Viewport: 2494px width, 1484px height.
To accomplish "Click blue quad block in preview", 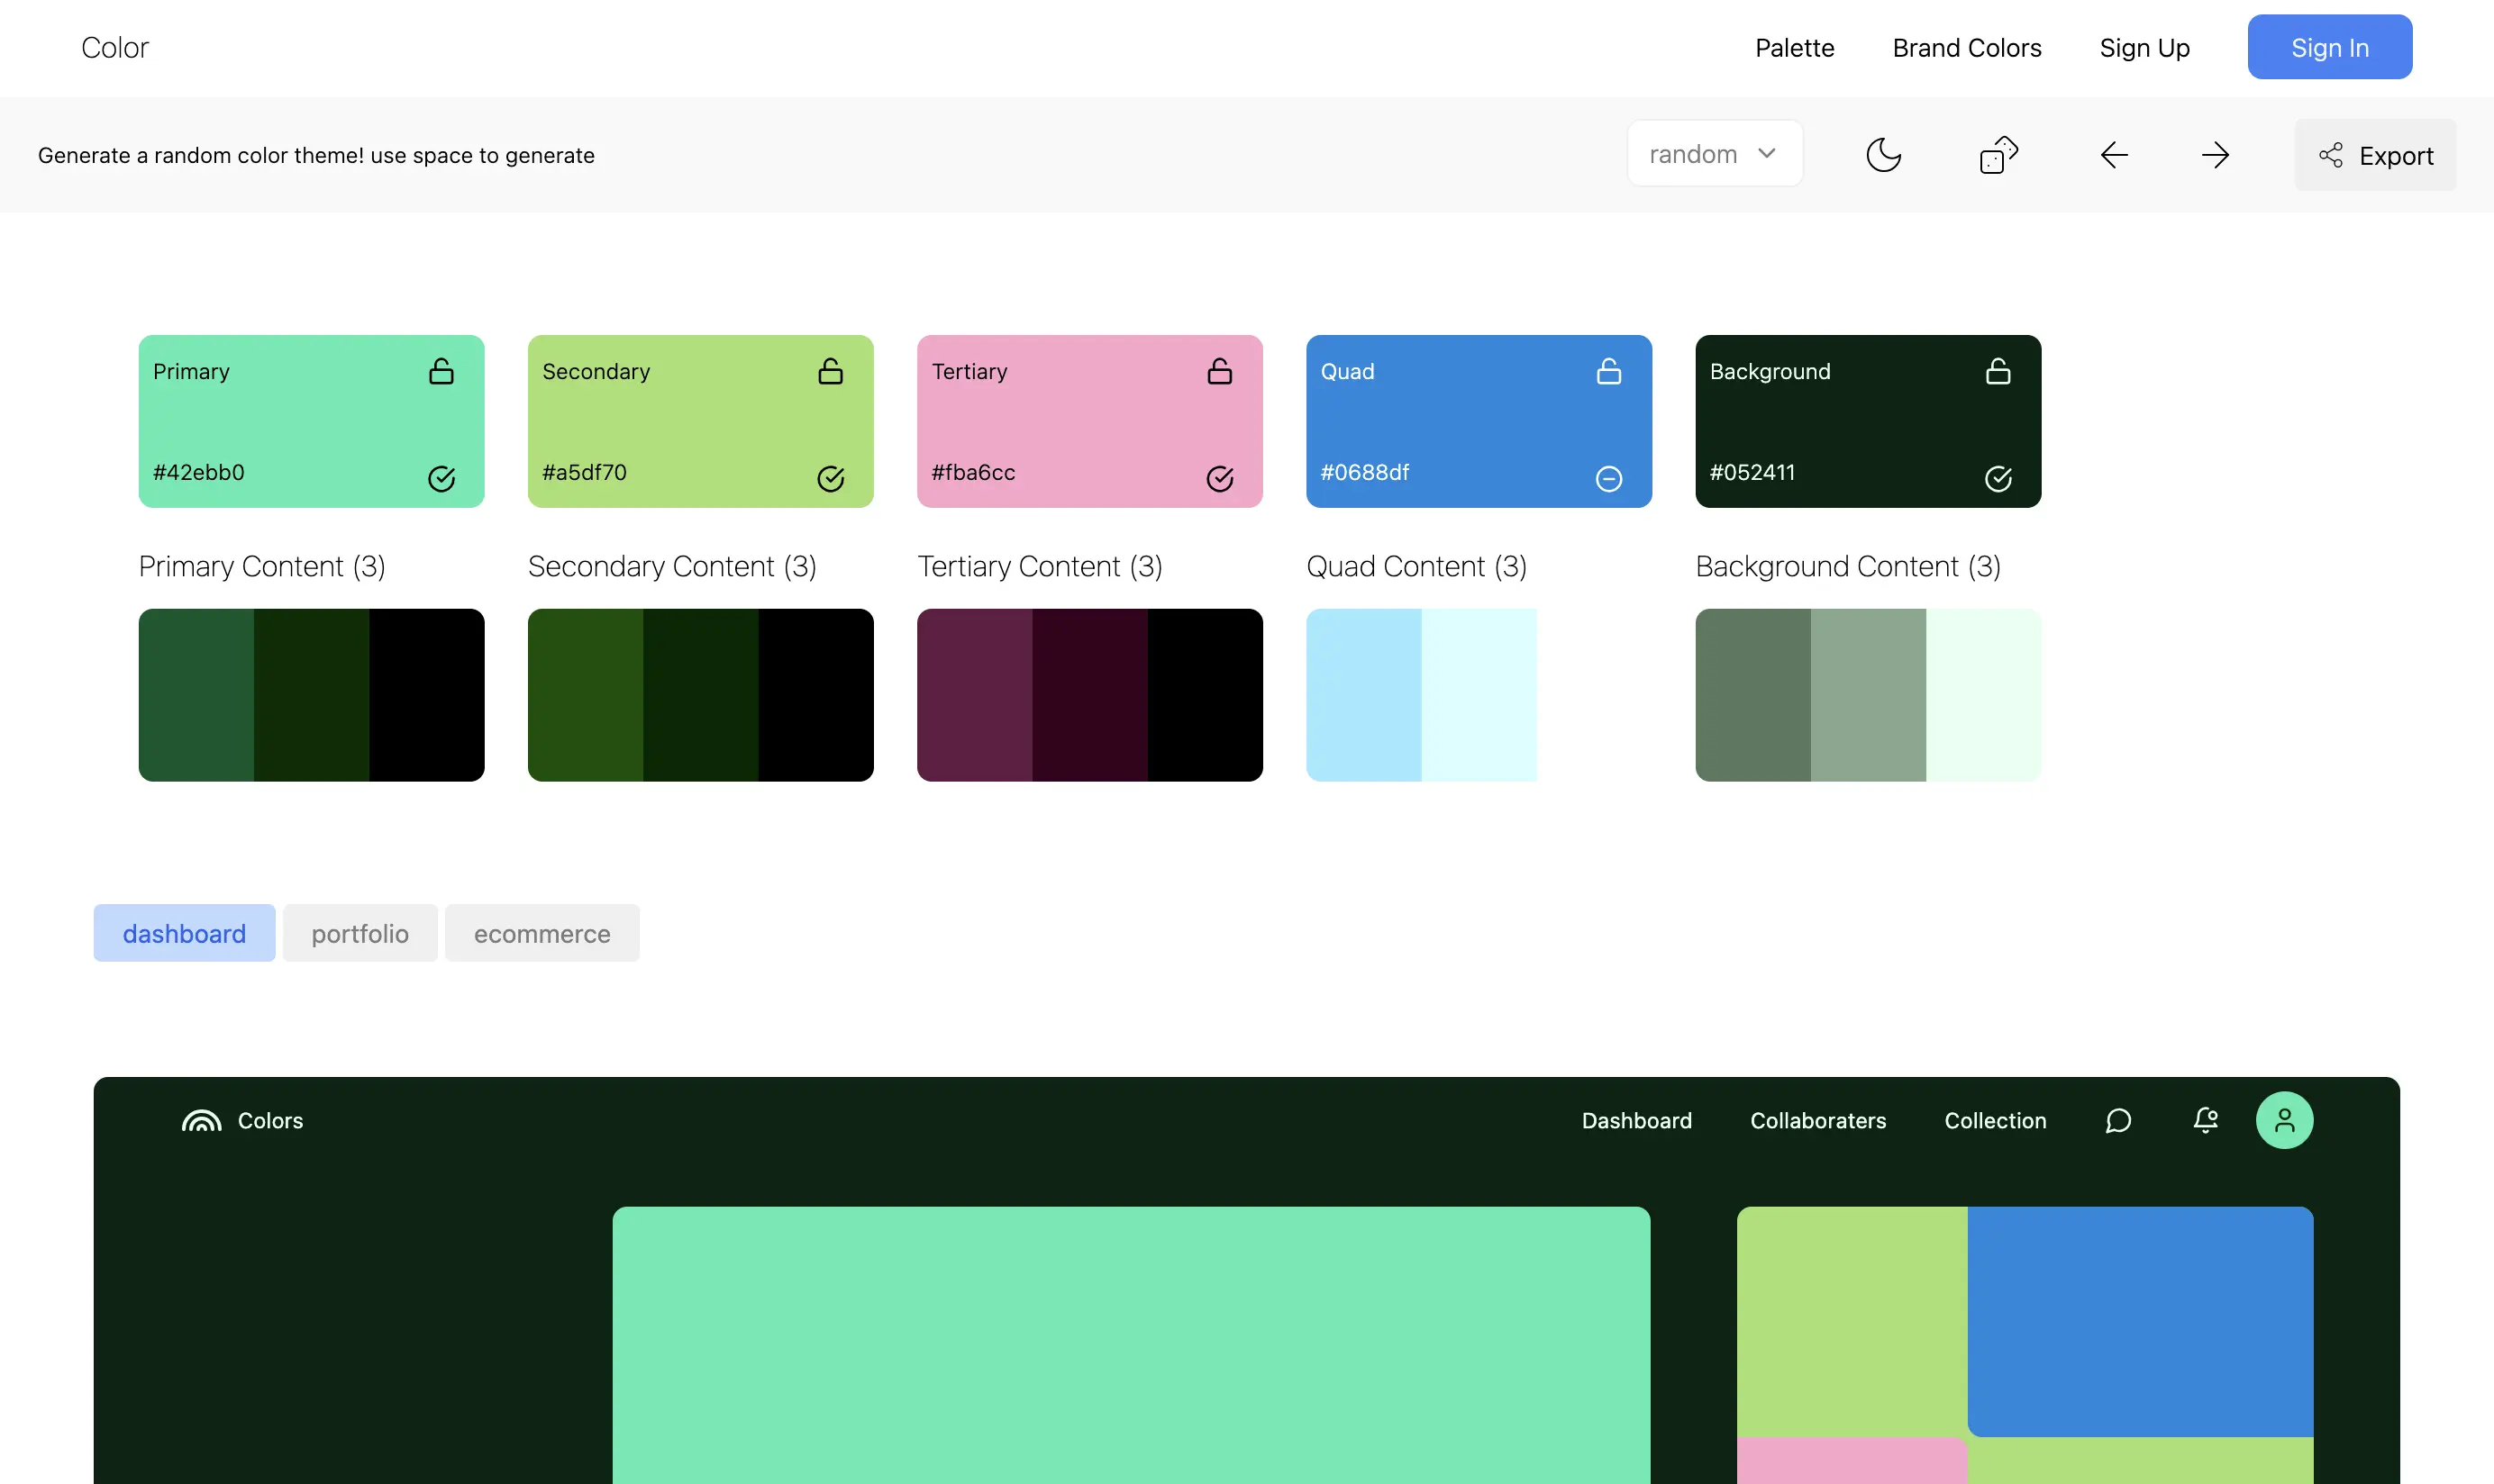I will click(2140, 1322).
